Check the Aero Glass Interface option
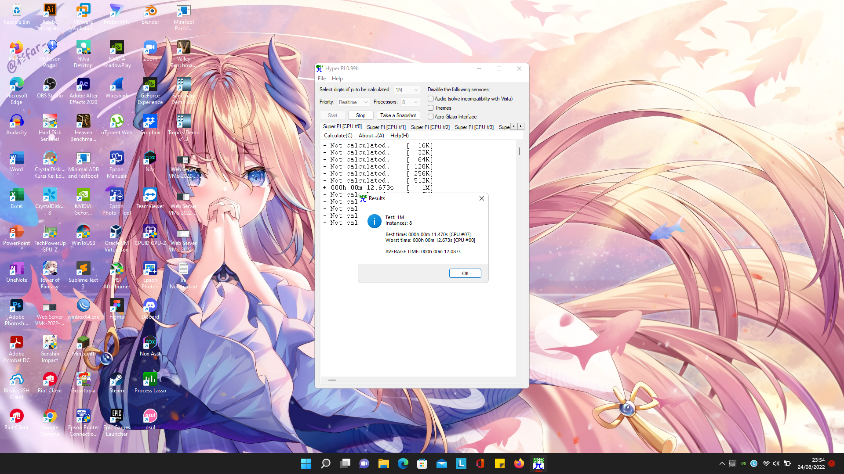The image size is (844, 474). [x=431, y=117]
